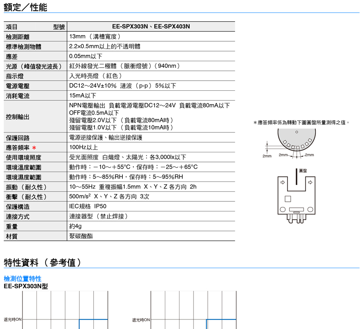
Task: Click the 控制輸出 row label
Action: point(18,117)
